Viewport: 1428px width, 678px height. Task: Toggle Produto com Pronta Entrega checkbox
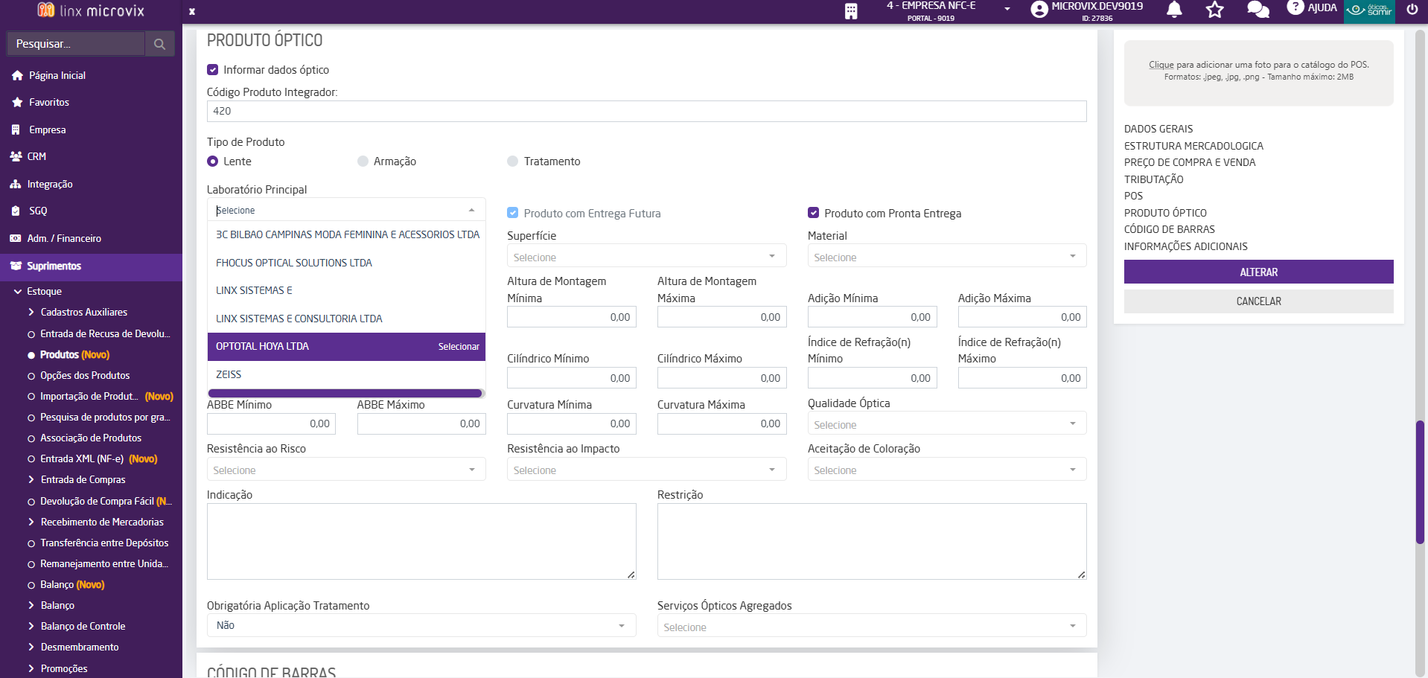click(x=814, y=214)
